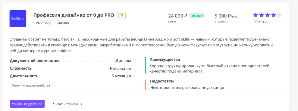
Task: Click the 'Преимущества' heading
Action: click(165, 60)
